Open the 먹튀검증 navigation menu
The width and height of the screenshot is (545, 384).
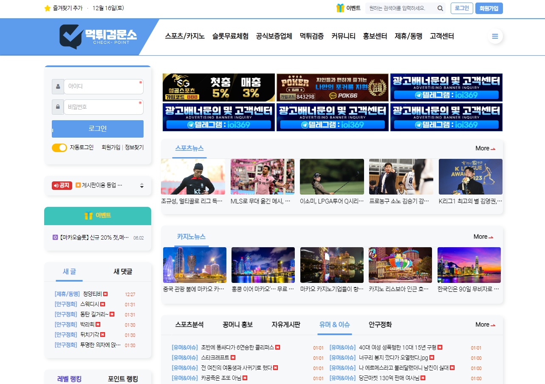pyautogui.click(x=311, y=36)
